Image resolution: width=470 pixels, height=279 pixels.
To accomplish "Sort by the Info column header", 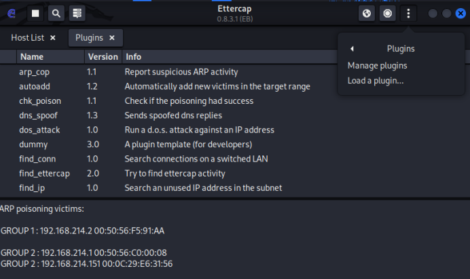I will (133, 57).
